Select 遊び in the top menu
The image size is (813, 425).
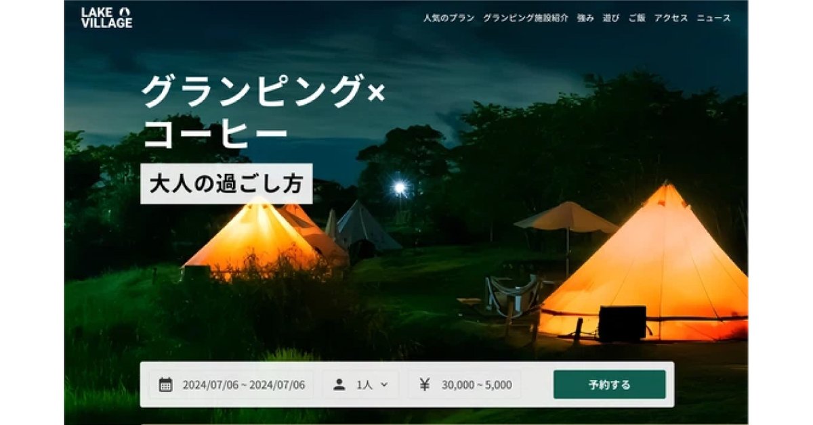(611, 18)
